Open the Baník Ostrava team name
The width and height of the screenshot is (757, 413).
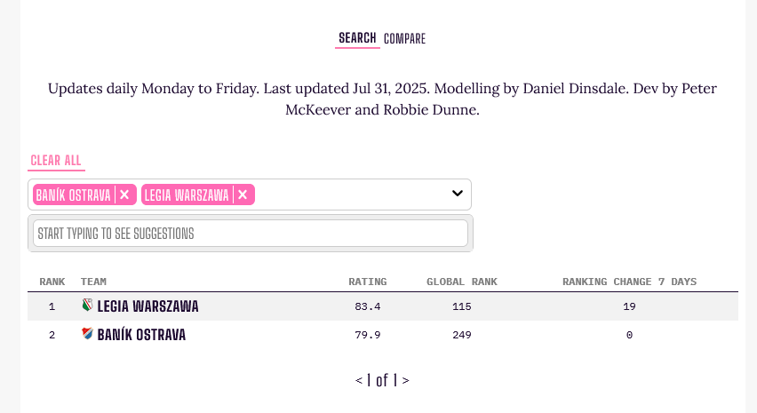click(141, 335)
